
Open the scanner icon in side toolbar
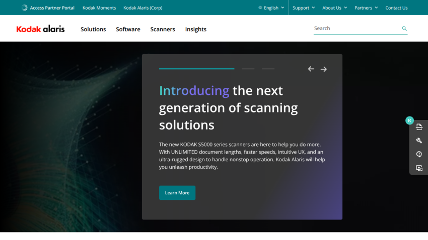click(419, 127)
